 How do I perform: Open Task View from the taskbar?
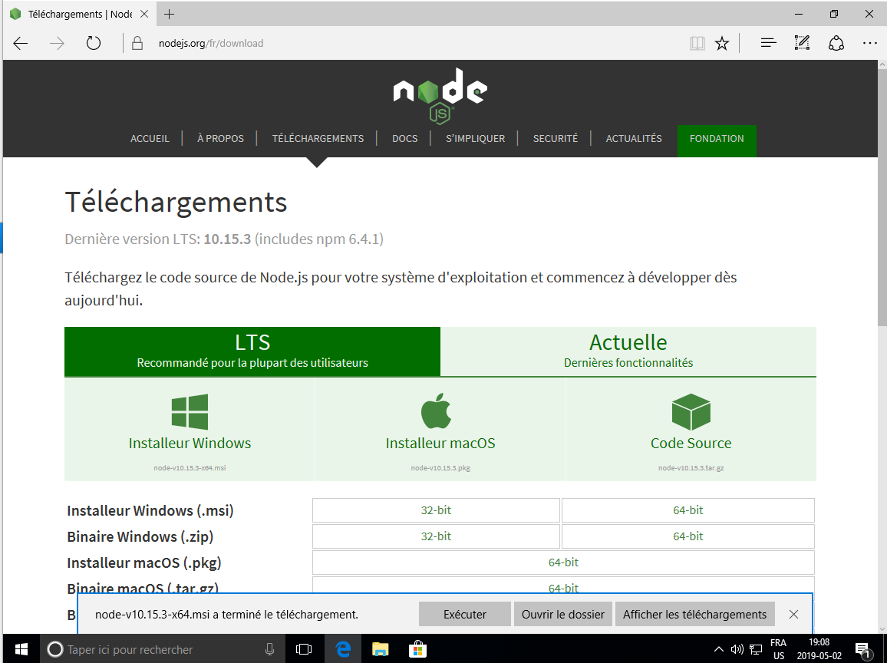tap(304, 649)
